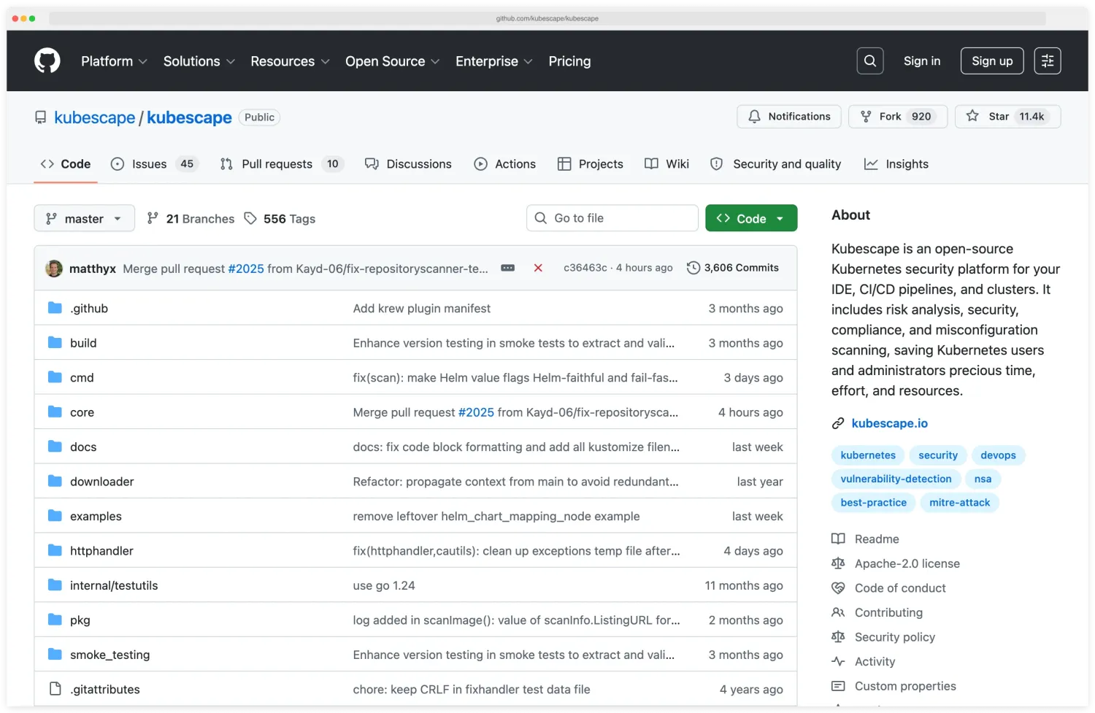The height and width of the screenshot is (713, 1095).
Task: Click the repository icon beside kubescape owner
Action: (x=41, y=117)
